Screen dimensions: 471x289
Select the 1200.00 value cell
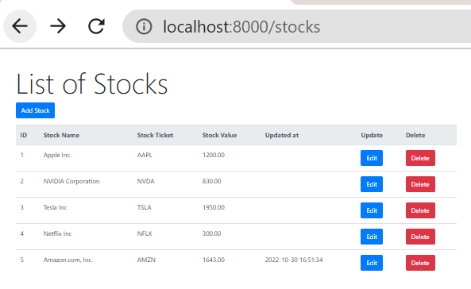coord(214,155)
